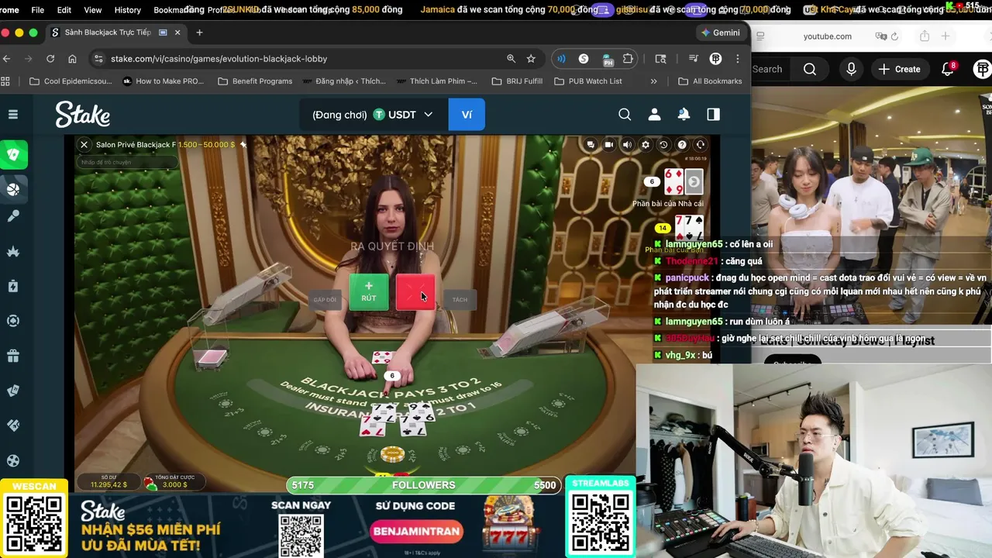Click the YouTube search magnifier button
Image resolution: width=992 pixels, height=558 pixels.
coord(810,69)
